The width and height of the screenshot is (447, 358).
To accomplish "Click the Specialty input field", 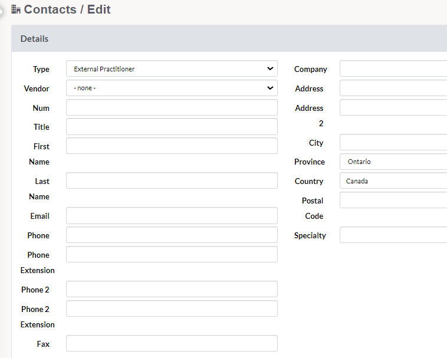I will click(x=393, y=235).
